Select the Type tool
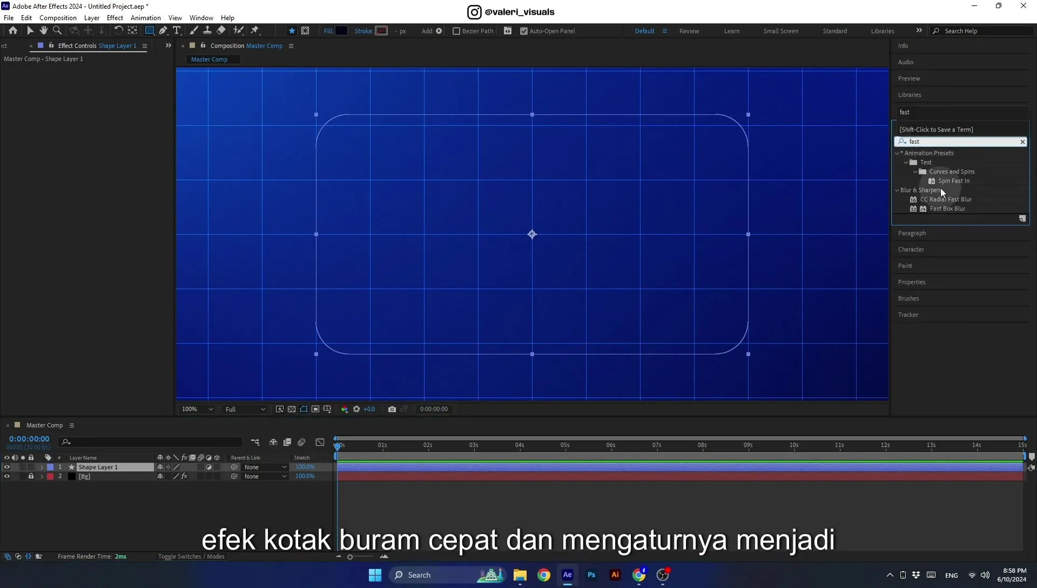Screen dimensions: 1037x588 [x=177, y=31]
